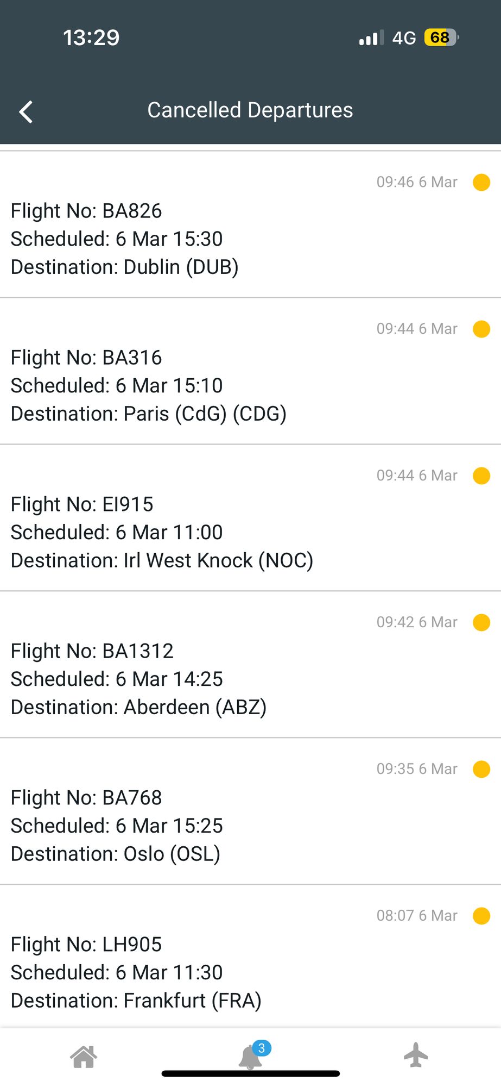Tap the yellow dot beside BA1312
The width and height of the screenshot is (501, 1087).
481,622
